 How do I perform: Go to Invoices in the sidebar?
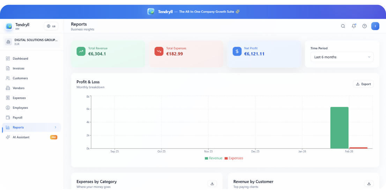click(18, 68)
